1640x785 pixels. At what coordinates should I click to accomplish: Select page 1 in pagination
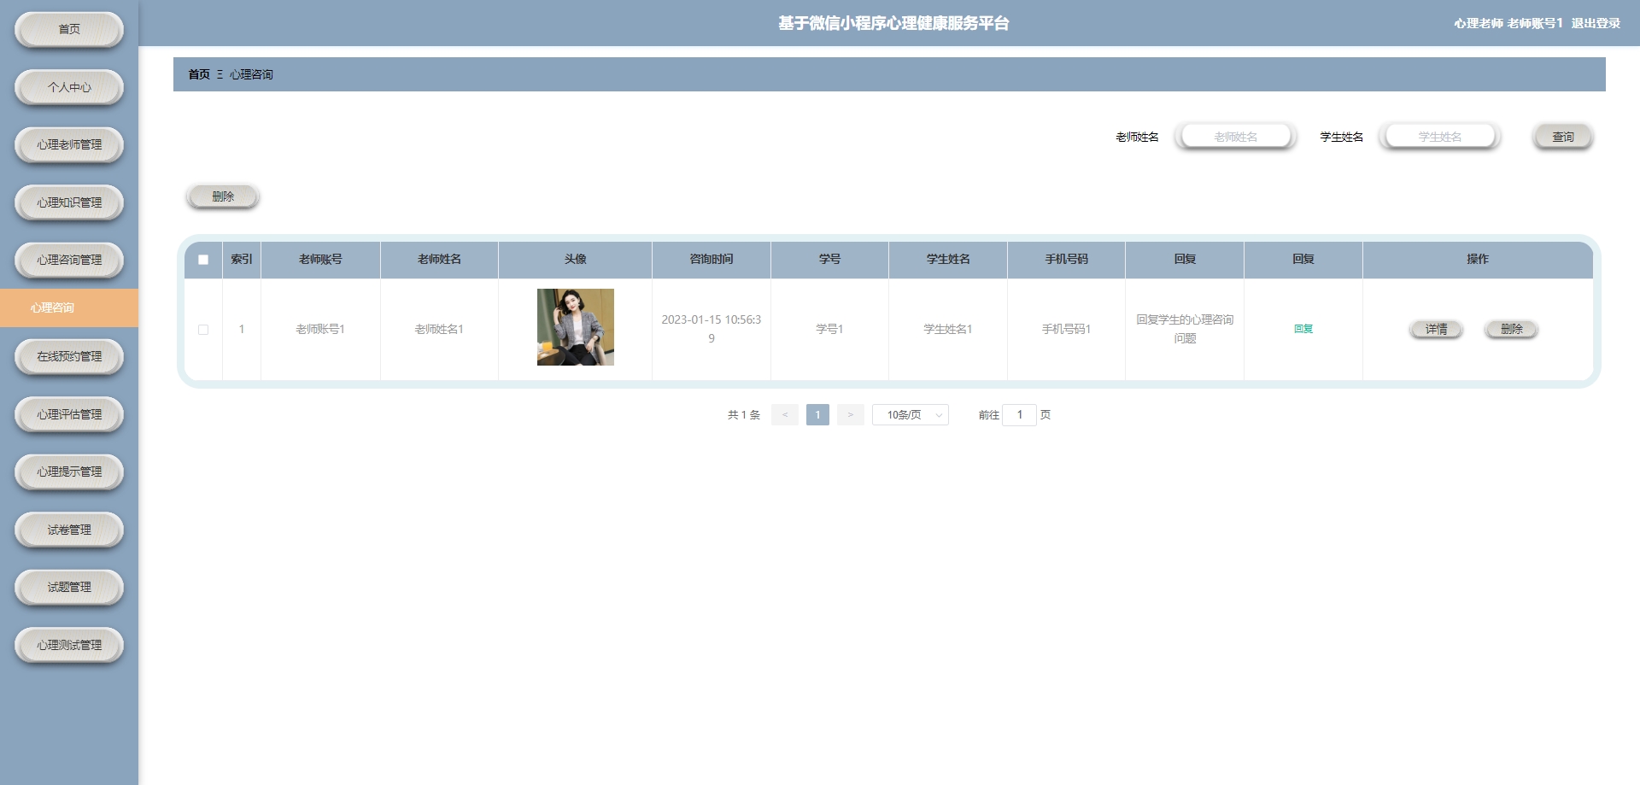817,414
